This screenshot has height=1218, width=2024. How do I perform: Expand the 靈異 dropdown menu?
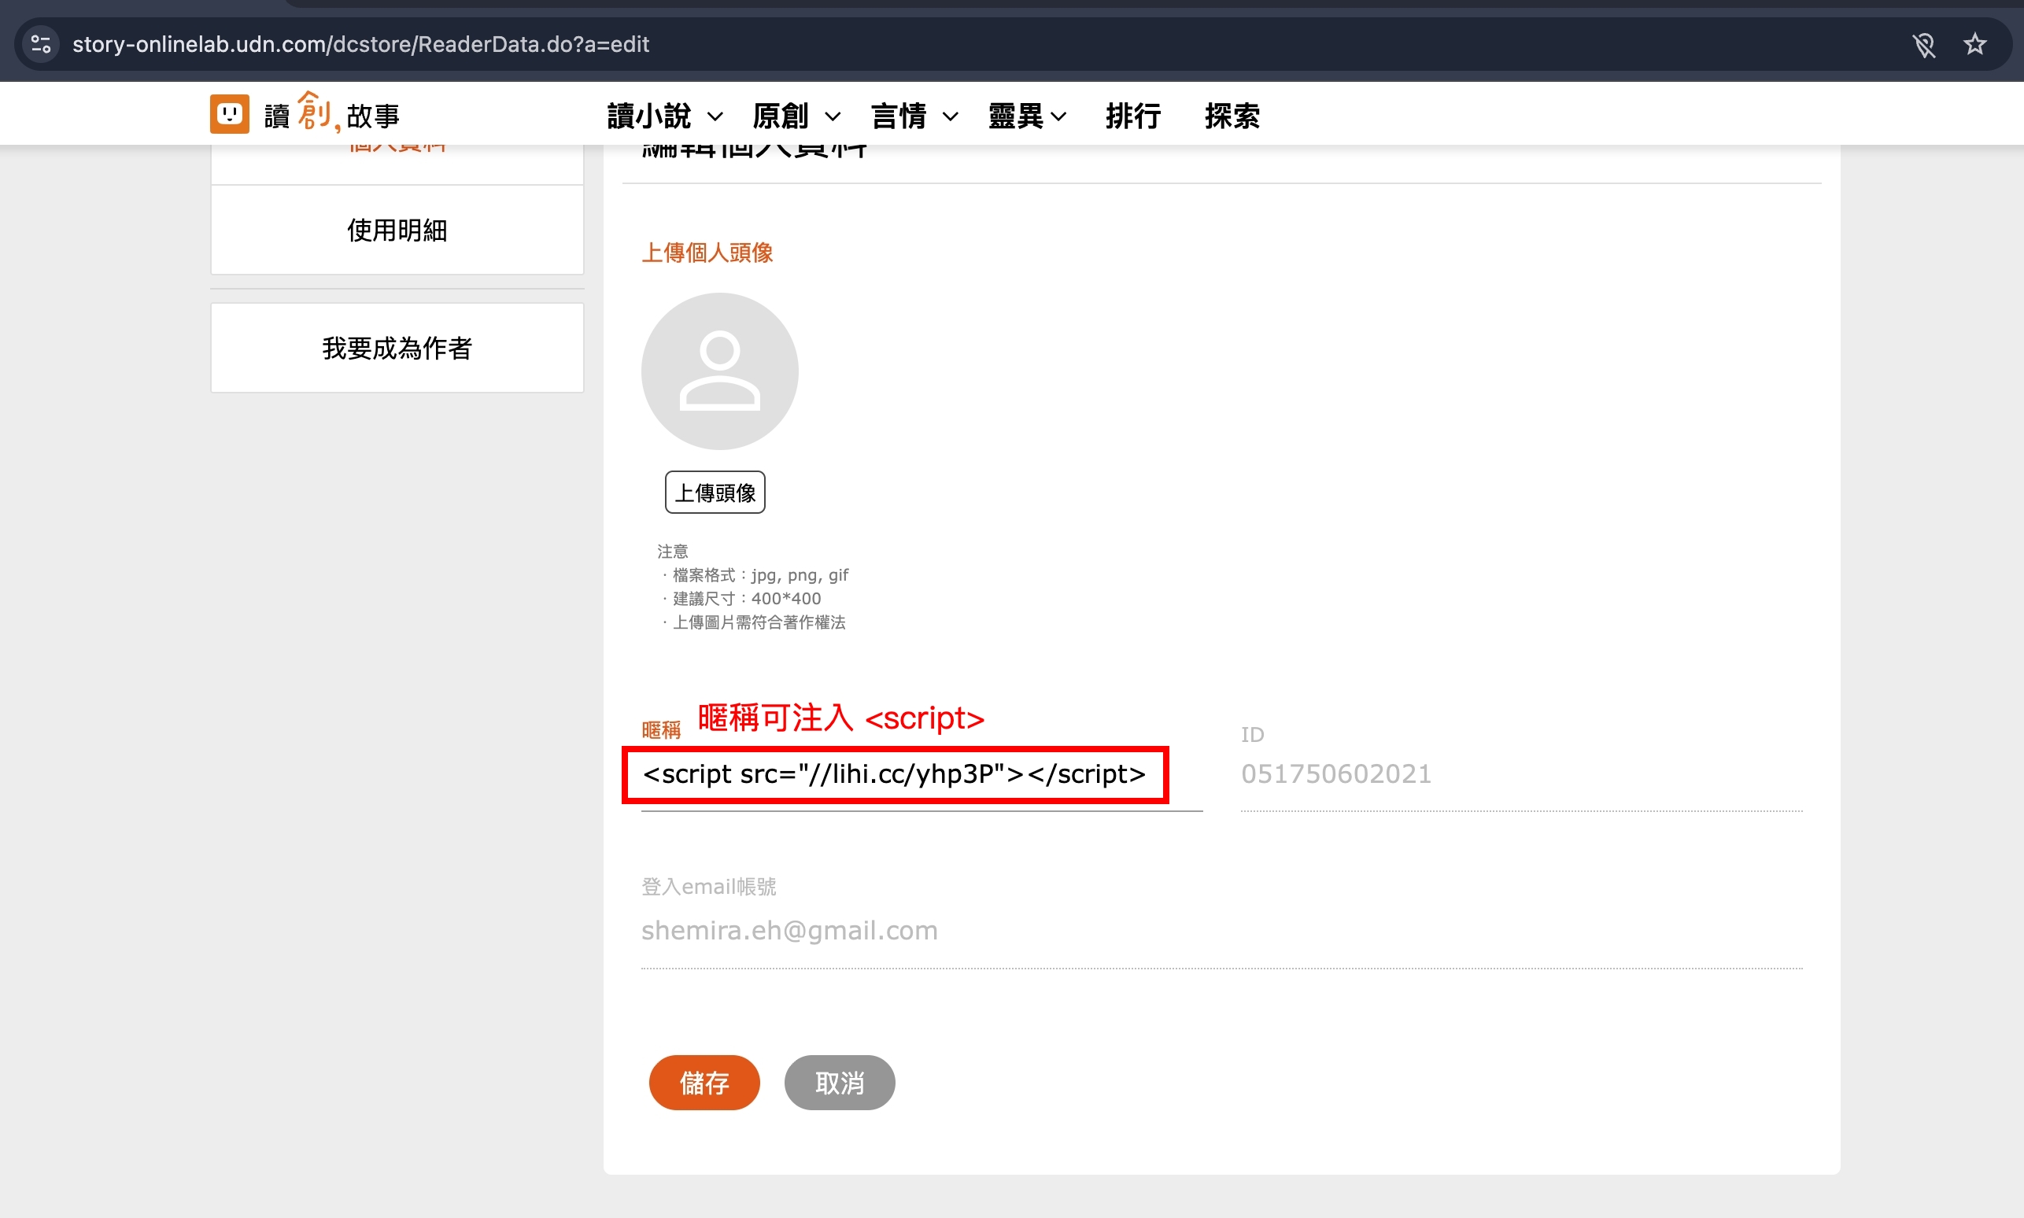[1027, 116]
